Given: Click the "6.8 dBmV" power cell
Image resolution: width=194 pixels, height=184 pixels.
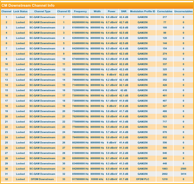Looking at the screenshot, I should pos(112,174).
